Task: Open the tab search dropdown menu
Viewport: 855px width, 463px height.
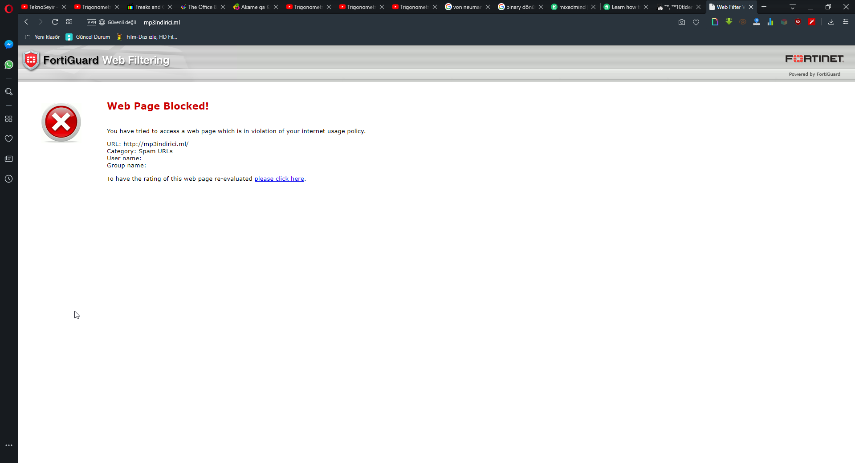Action: click(x=793, y=7)
